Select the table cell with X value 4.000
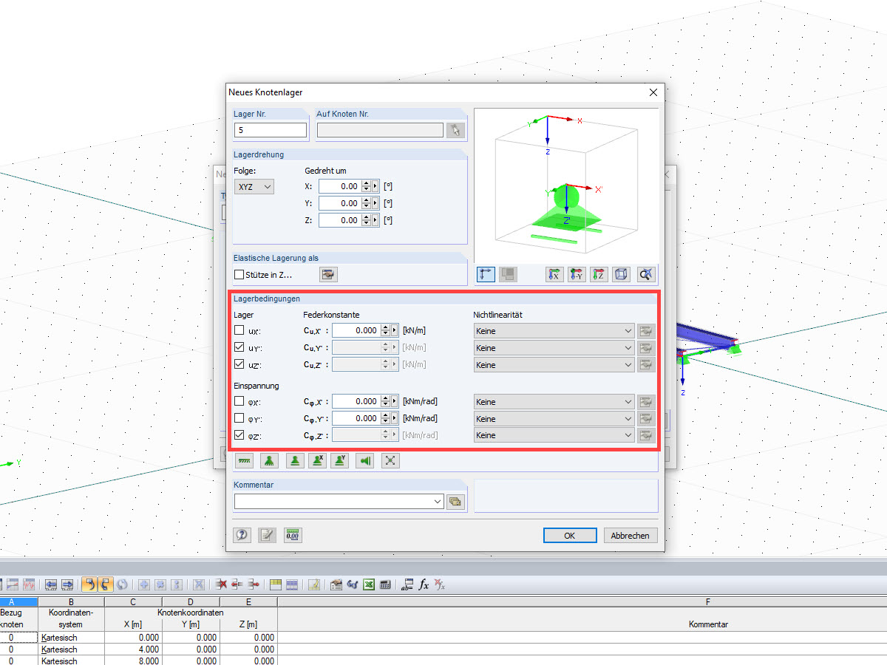The image size is (887, 665). 133,649
